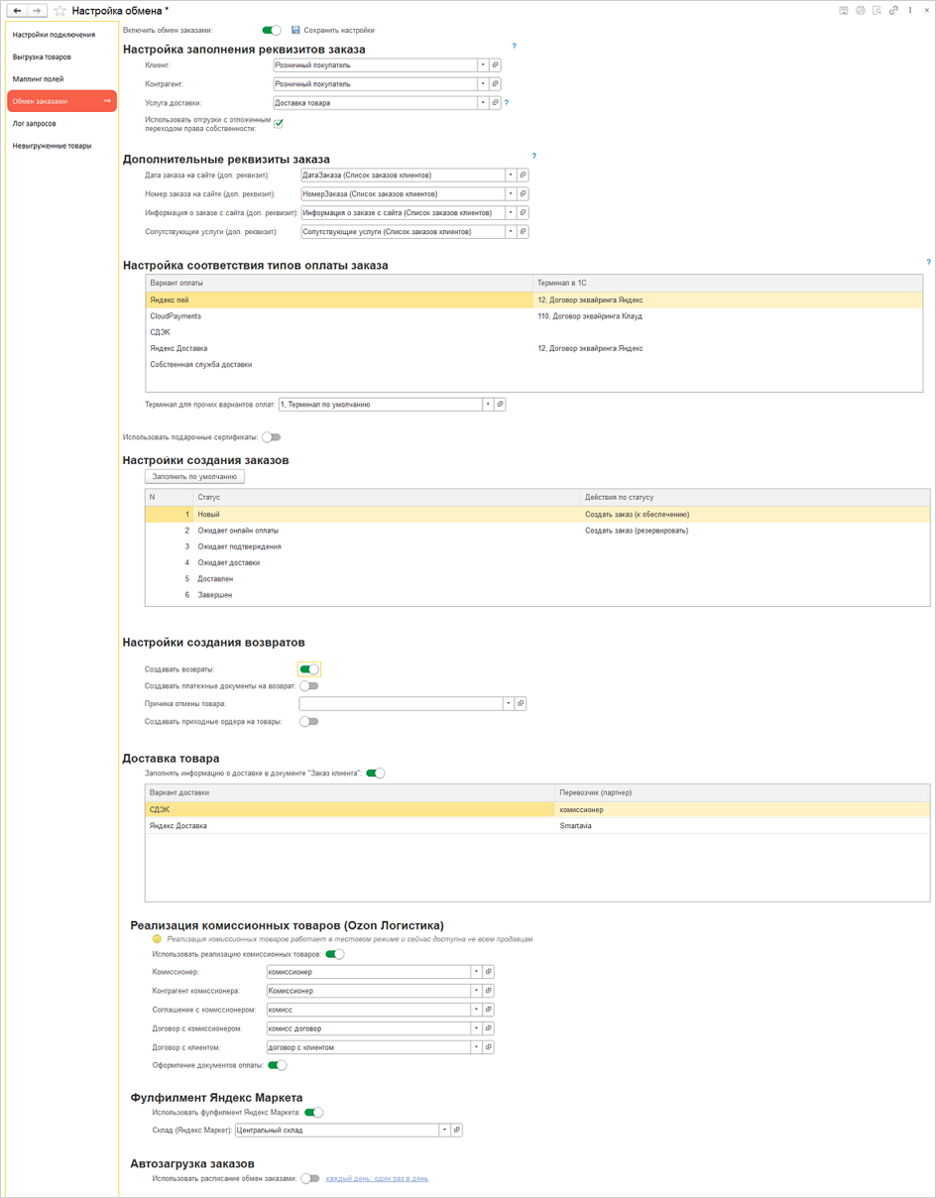Click the Контрагент комиссионера input field

[x=368, y=991]
